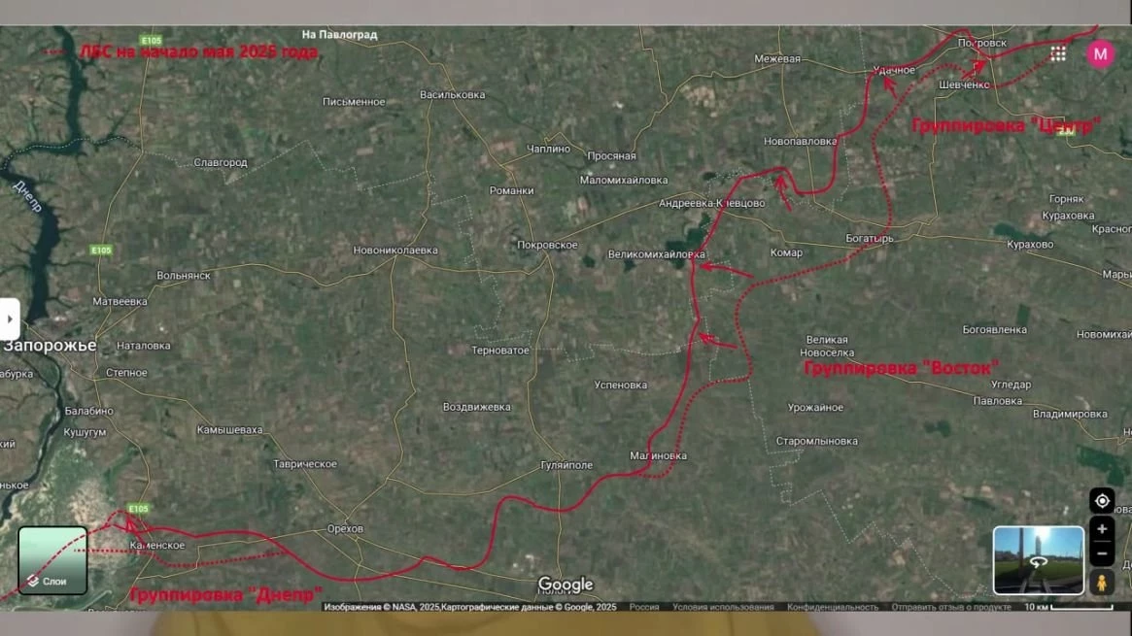Viewport: 1132px width, 636px height.
Task: Click the E105 road marker near Каменское
Action: [137, 508]
